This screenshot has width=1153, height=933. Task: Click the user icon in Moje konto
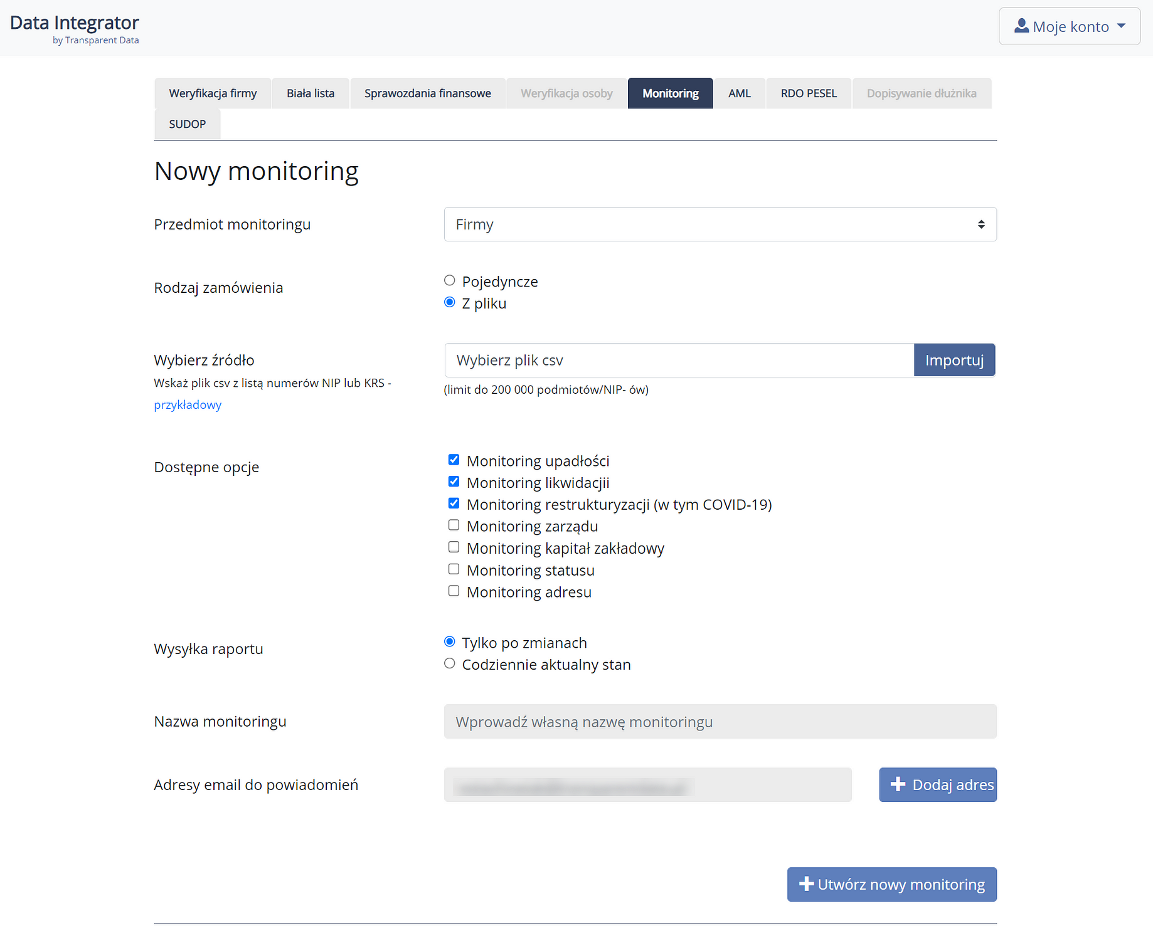pos(1021,26)
